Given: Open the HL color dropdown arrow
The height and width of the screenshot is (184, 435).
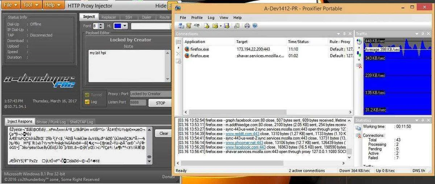Looking at the screenshot, I should click(125, 26).
